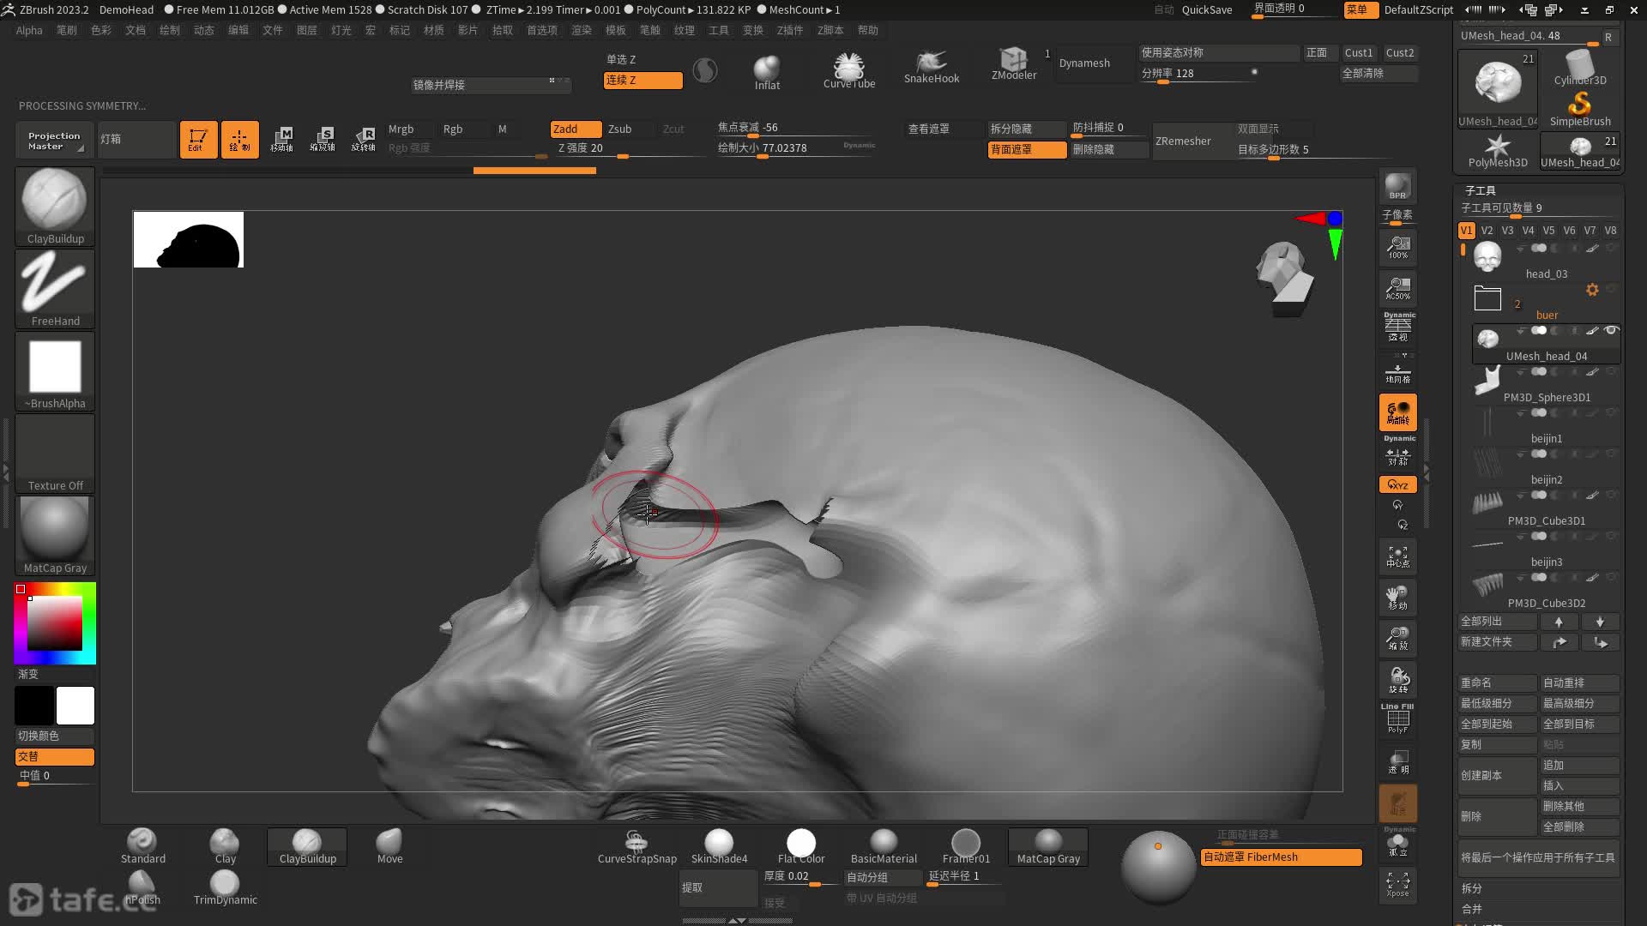The image size is (1647, 926).
Task: Toggle the Draw (绘制) mode button
Action: point(239,139)
